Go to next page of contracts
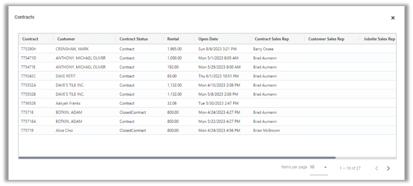 coord(388,168)
